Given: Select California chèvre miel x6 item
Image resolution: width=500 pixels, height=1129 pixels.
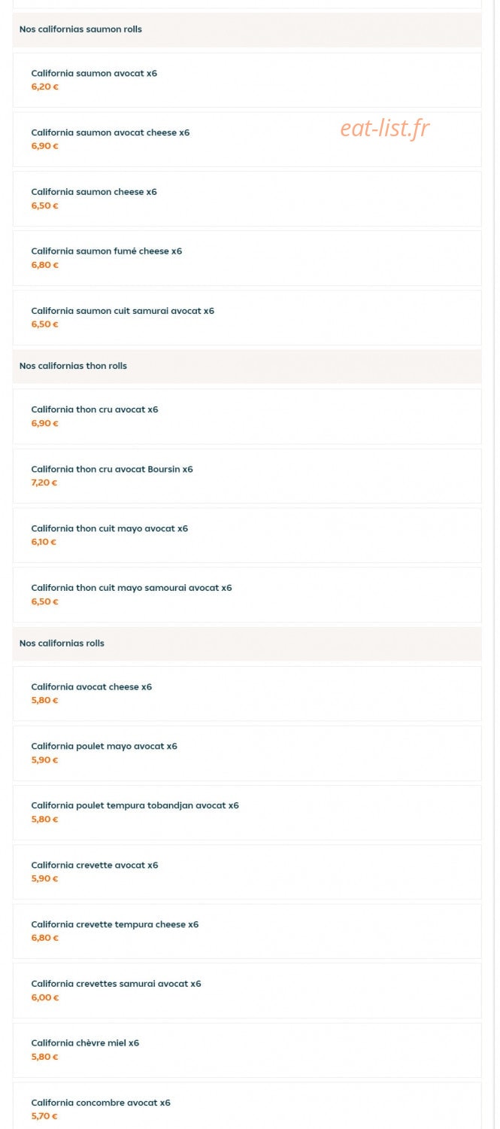Looking at the screenshot, I should coord(247,1050).
